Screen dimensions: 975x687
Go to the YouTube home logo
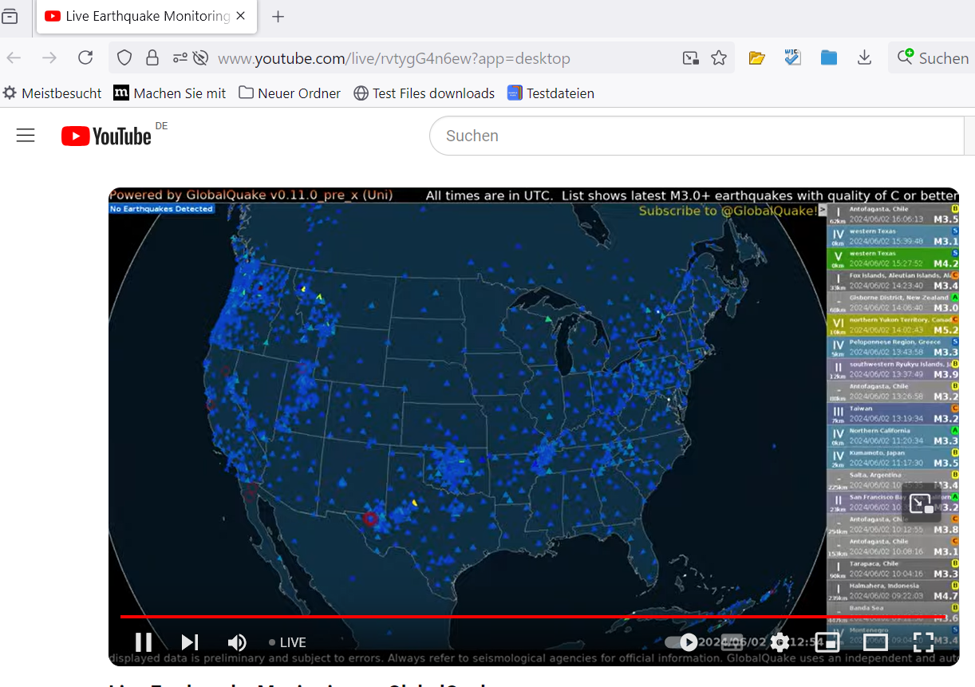[x=107, y=136]
